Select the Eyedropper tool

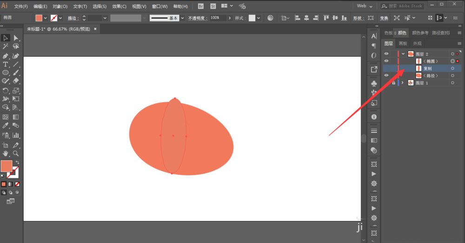[6, 125]
